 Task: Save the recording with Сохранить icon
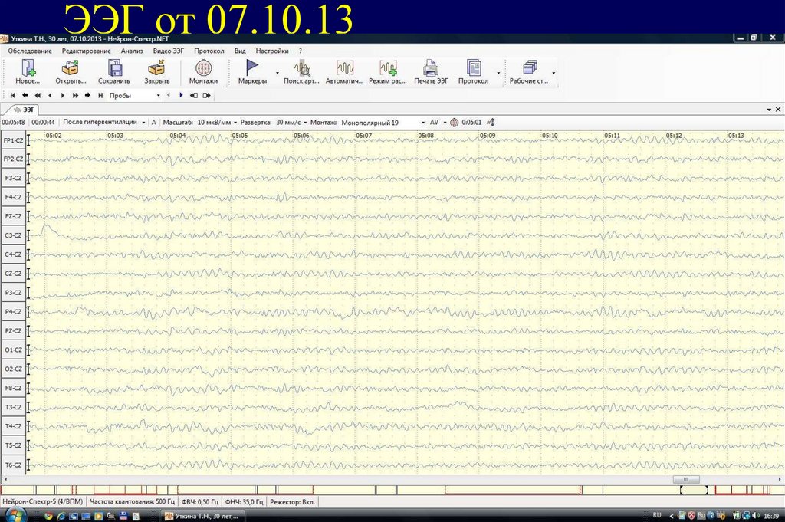coord(114,71)
